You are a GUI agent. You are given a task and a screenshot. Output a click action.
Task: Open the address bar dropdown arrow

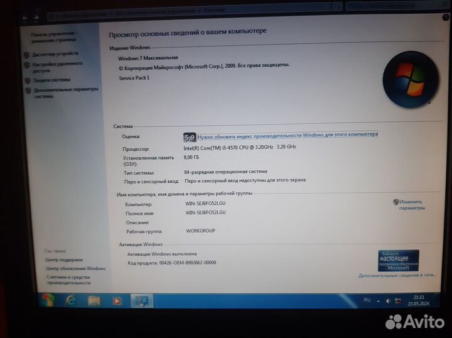(x=328, y=6)
